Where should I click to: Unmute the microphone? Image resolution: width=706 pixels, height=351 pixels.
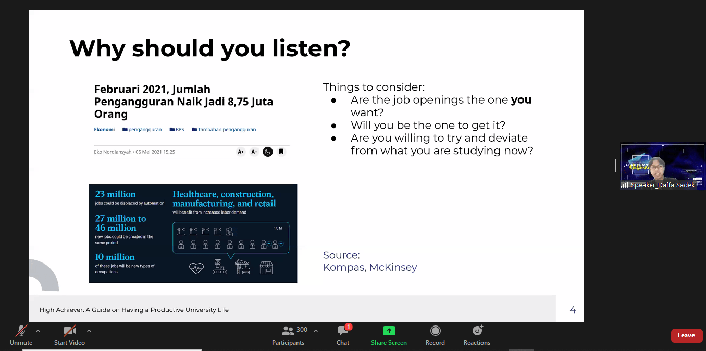(21, 334)
